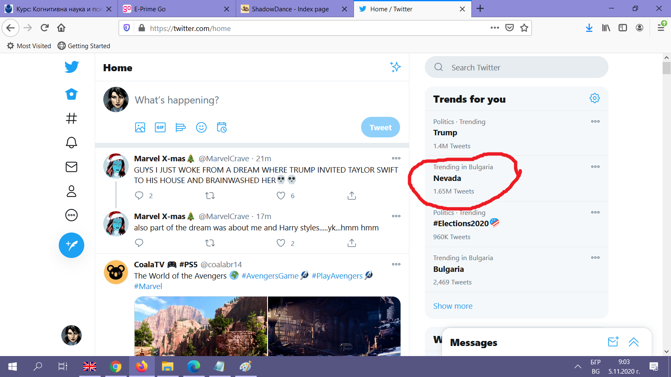The image size is (671, 377).
Task: Click the Search Twitter field
Action: pos(516,67)
